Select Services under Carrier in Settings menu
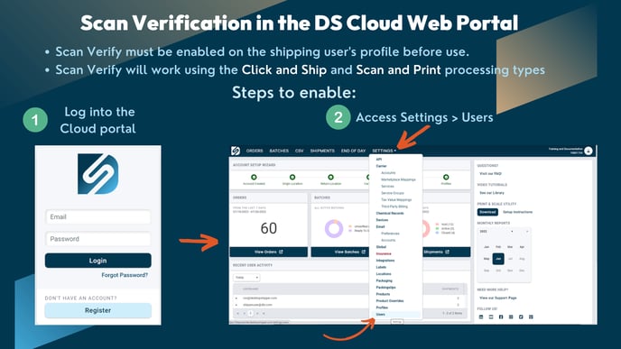Viewport: 621px width, 349px height. pyautogui.click(x=387, y=187)
